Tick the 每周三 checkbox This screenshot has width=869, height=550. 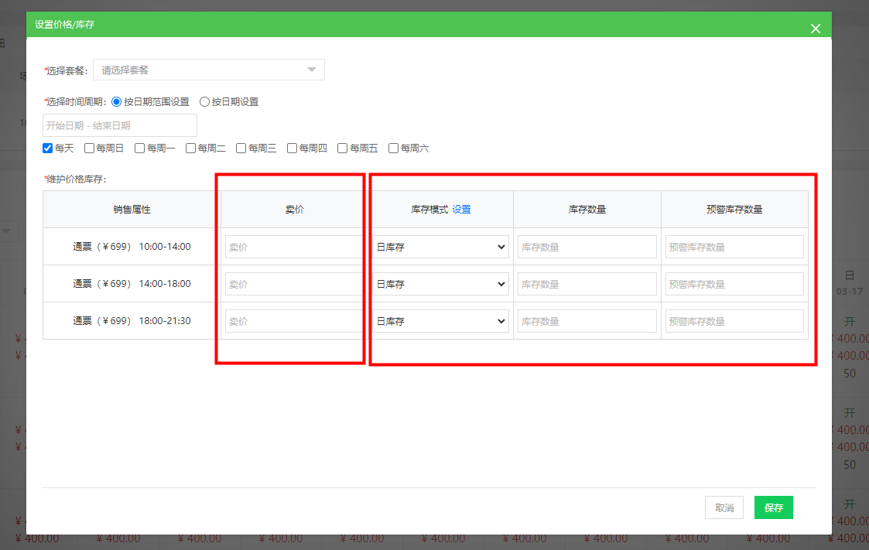tap(241, 148)
